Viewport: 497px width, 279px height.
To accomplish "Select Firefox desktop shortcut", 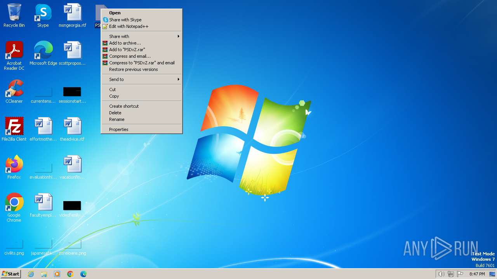I will pyautogui.click(x=14, y=167).
